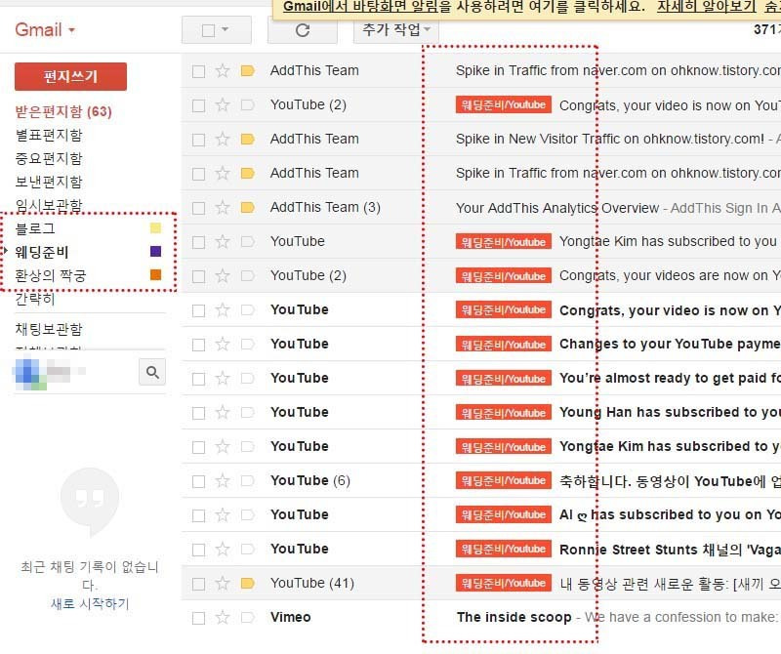The width and height of the screenshot is (781, 654).
Task: Open the 채팅보관함 folder
Action: pyautogui.click(x=49, y=329)
